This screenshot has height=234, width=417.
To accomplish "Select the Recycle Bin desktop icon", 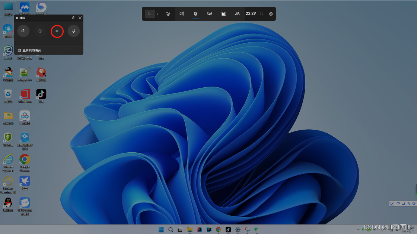I will (8, 96).
